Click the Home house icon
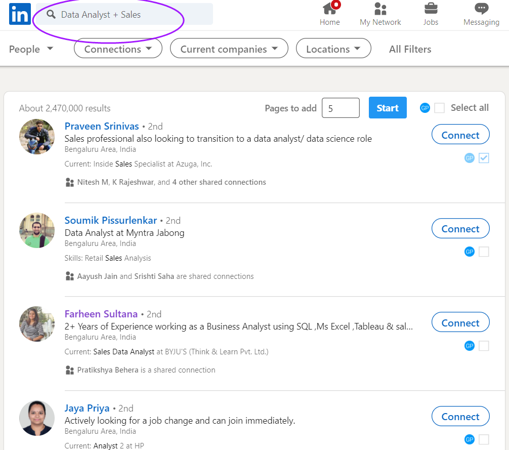The image size is (509, 450). (329, 9)
